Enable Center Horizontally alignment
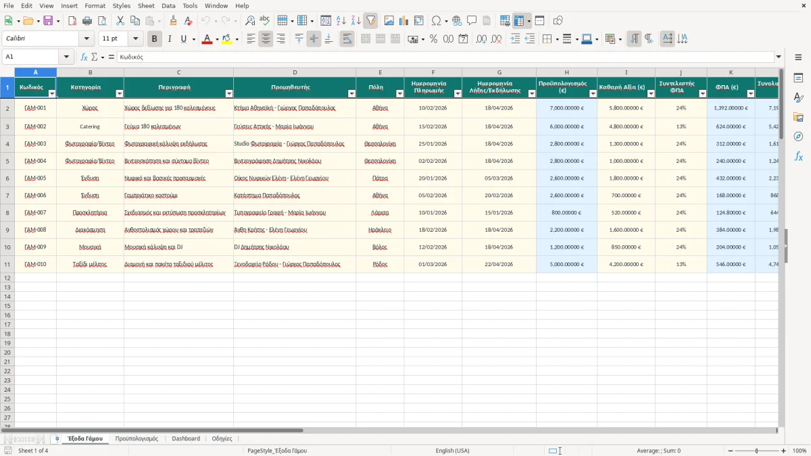Image resolution: width=811 pixels, height=456 pixels. (266, 39)
